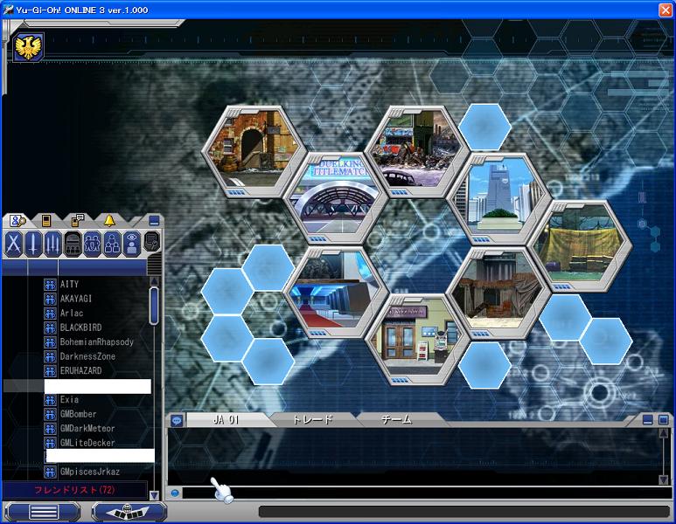Enter the Duel King Title Match arena
Screen dimensions: 676x524
337,198
